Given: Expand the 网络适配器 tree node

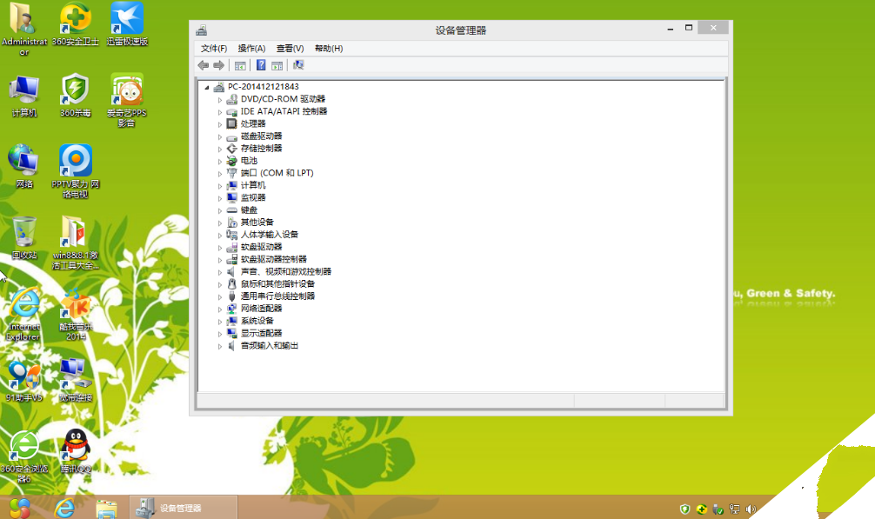Looking at the screenshot, I should tap(220, 309).
